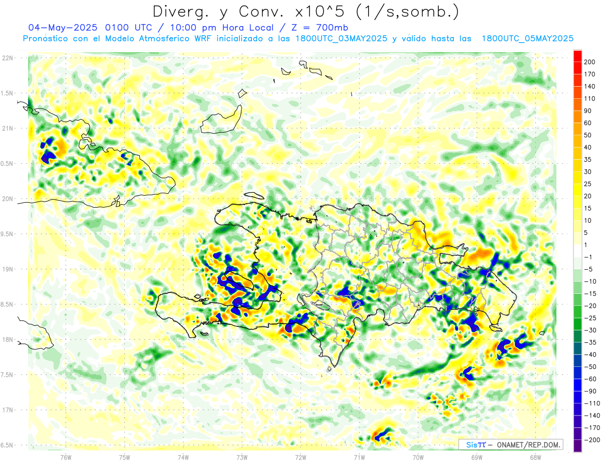Click the '75W' longitude label
This screenshot has width=601, height=464.
[125, 457]
